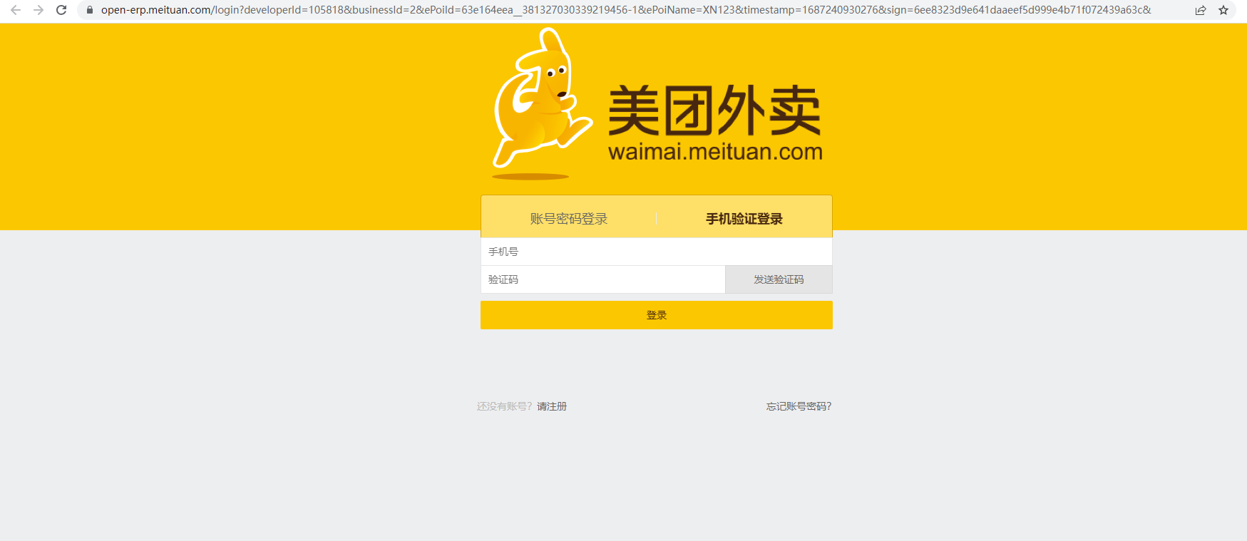Open the 请注册 registration link
1247x541 pixels.
(552, 406)
